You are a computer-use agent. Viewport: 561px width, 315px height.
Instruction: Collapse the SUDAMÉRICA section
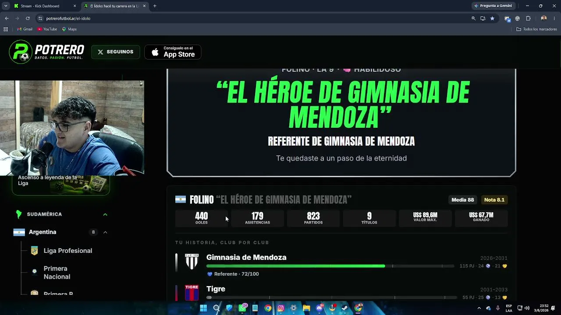[105, 214]
